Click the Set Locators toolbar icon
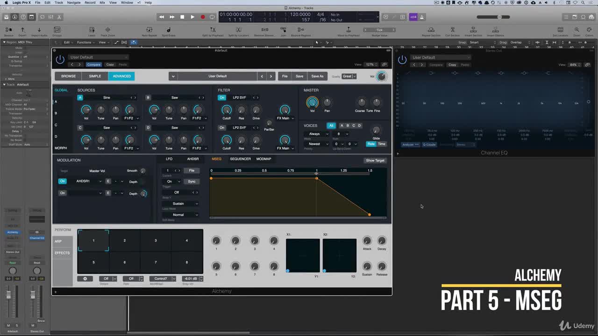Viewport: 598px width, 336px height. click(x=560, y=31)
